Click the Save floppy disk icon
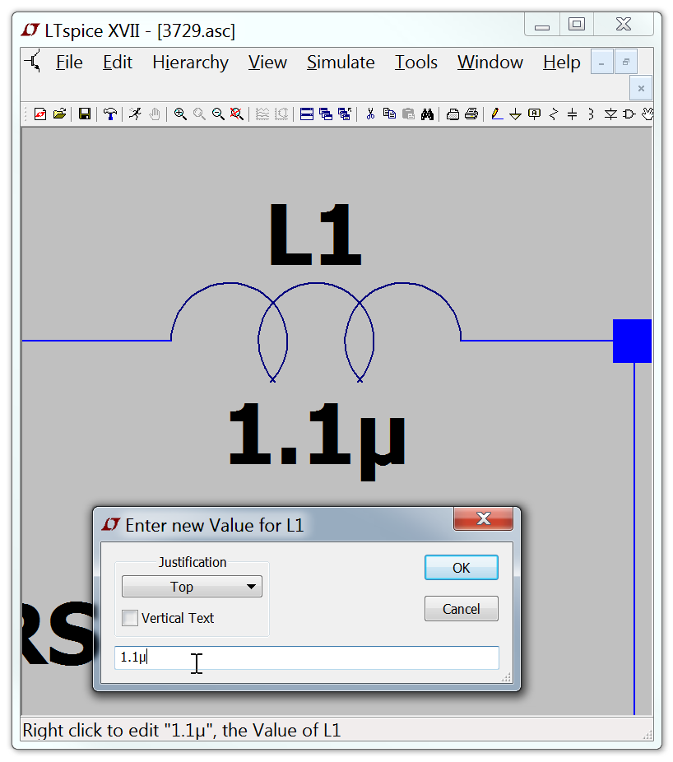 [84, 114]
